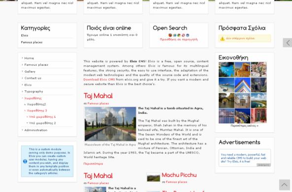Open the Elxis item in the side menu
The image size is (292, 192).
pyautogui.click(x=28, y=85)
